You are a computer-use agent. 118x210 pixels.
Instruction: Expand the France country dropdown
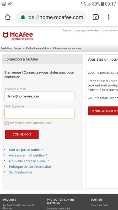pos(67,30)
